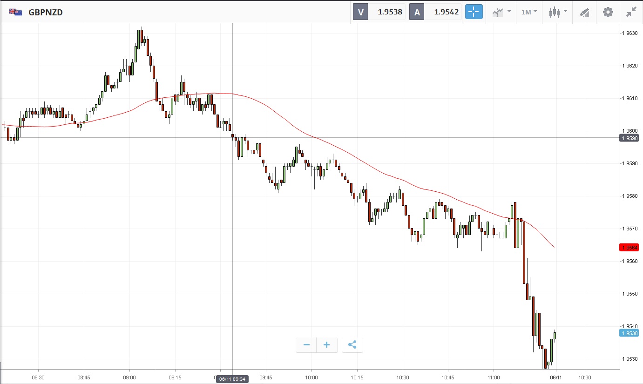The height and width of the screenshot is (384, 643).
Task: Click the collapse chart arrows icon
Action: 631,12
